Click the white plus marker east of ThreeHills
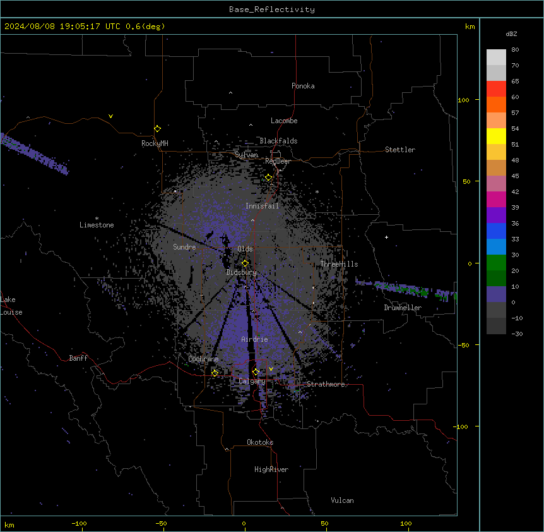Viewport: 544px width, 532px height. [386, 237]
